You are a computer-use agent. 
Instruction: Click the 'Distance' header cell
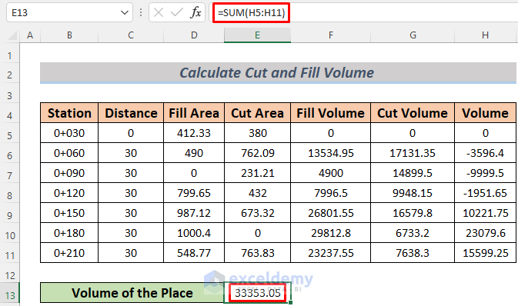[x=131, y=113]
